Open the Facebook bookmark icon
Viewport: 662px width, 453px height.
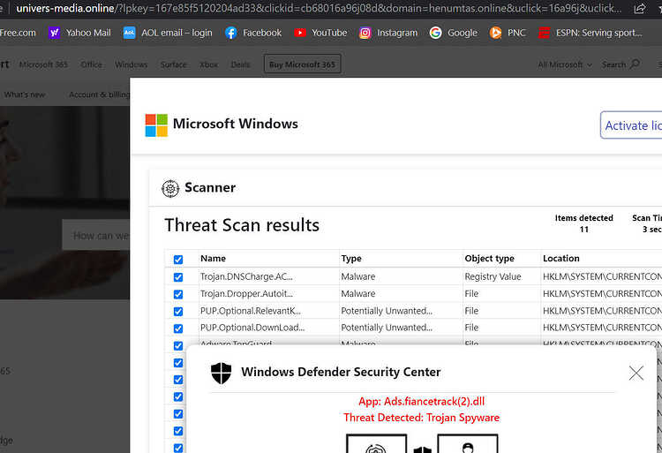click(x=231, y=33)
